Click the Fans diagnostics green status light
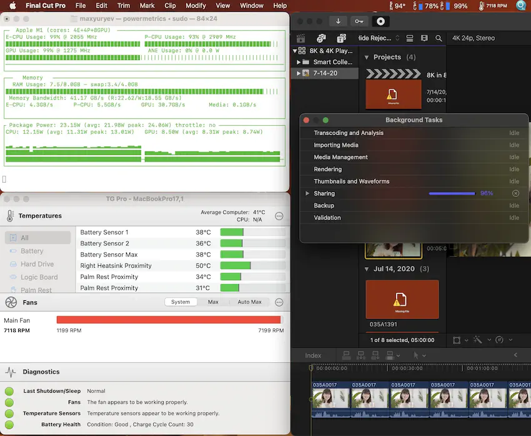The height and width of the screenshot is (436, 531). pyautogui.click(x=9, y=402)
